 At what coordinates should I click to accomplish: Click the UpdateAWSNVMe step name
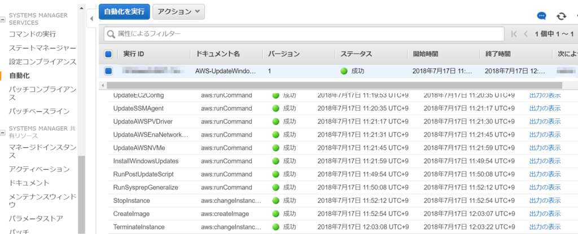[x=139, y=148]
